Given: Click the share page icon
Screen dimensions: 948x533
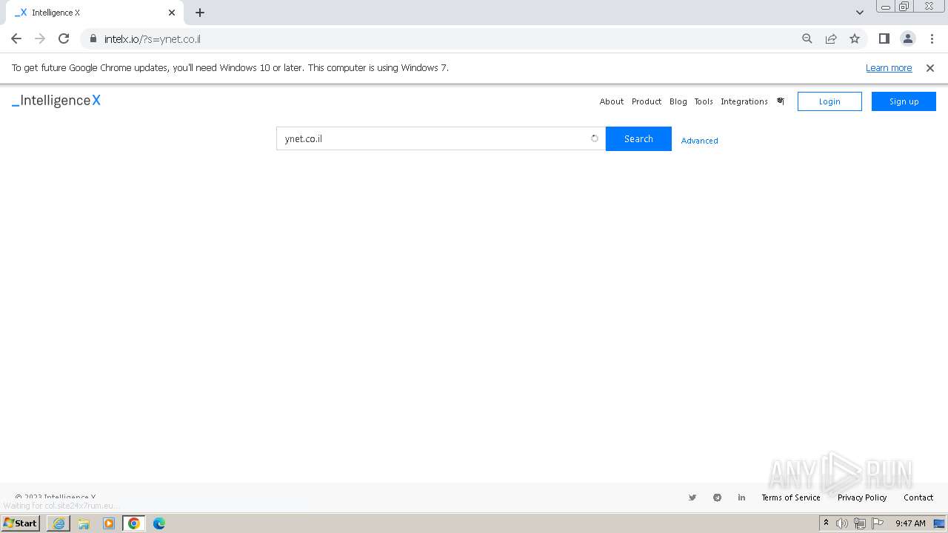Looking at the screenshot, I should point(831,38).
